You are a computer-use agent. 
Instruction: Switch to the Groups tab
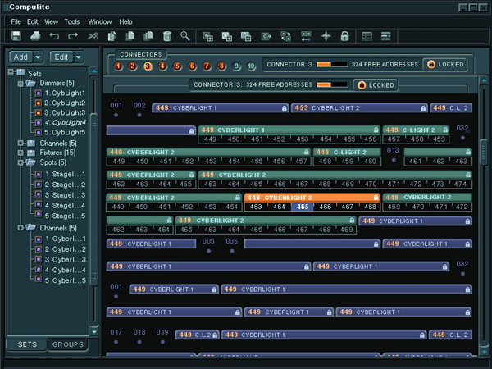click(x=68, y=344)
